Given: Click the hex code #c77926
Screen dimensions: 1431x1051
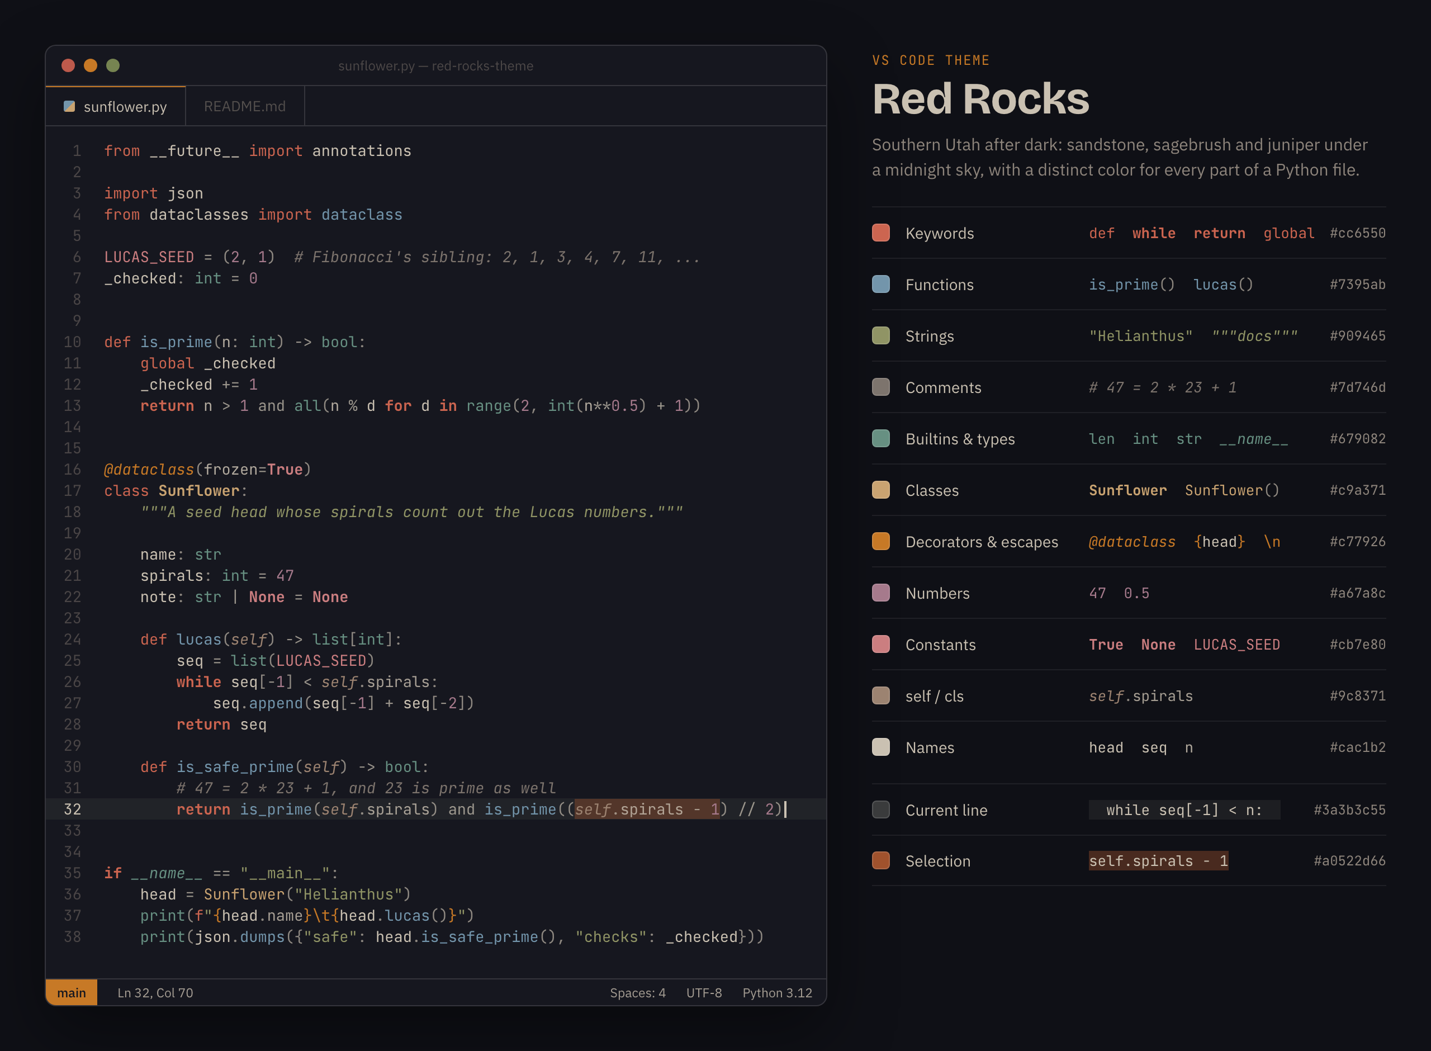Looking at the screenshot, I should point(1358,541).
